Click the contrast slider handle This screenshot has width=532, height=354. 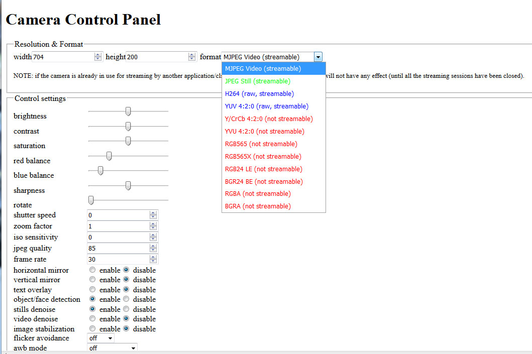point(128,126)
